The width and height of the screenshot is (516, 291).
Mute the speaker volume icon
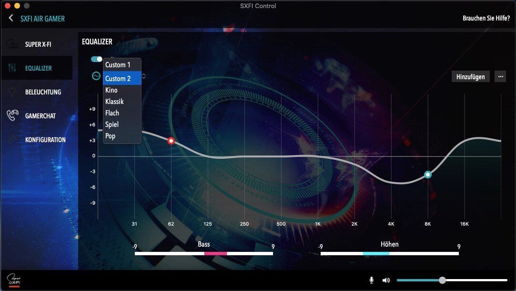[386, 280]
